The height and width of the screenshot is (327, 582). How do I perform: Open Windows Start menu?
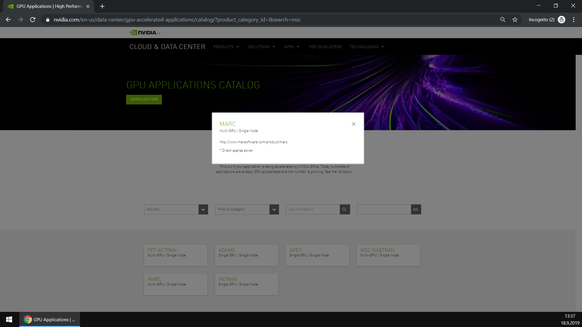pyautogui.click(x=9, y=319)
